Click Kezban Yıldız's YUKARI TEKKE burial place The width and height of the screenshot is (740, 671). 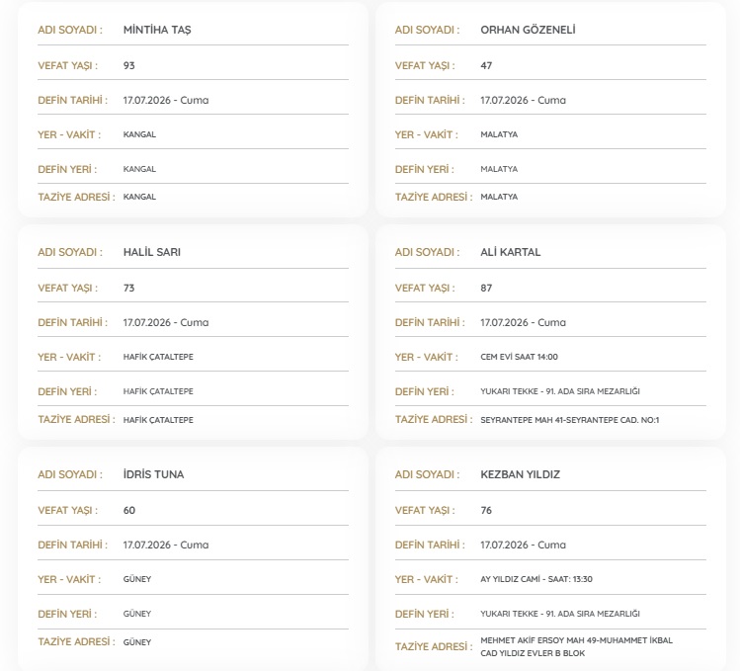click(x=560, y=614)
